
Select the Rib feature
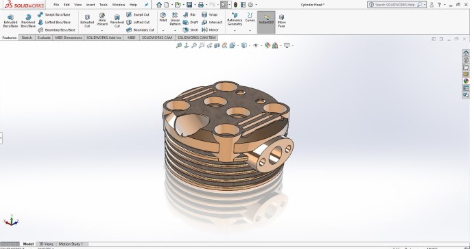click(x=189, y=14)
